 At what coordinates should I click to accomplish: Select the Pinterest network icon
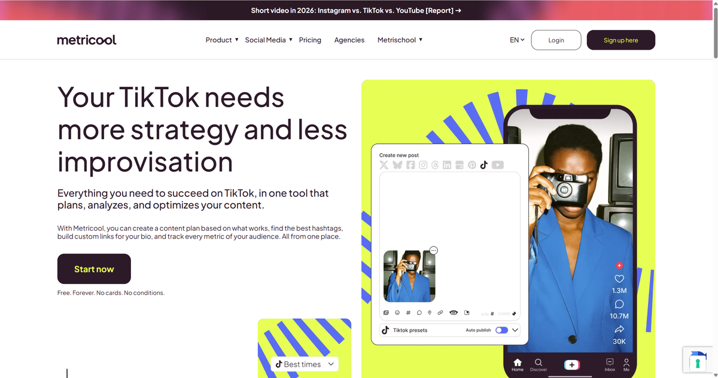pyautogui.click(x=472, y=165)
